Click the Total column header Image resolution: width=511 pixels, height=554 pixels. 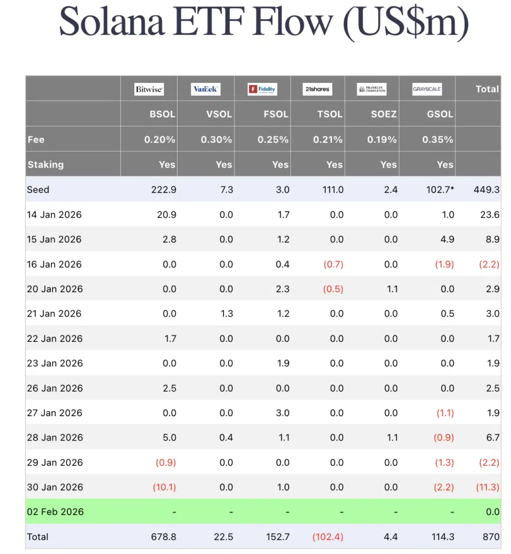coord(487,89)
